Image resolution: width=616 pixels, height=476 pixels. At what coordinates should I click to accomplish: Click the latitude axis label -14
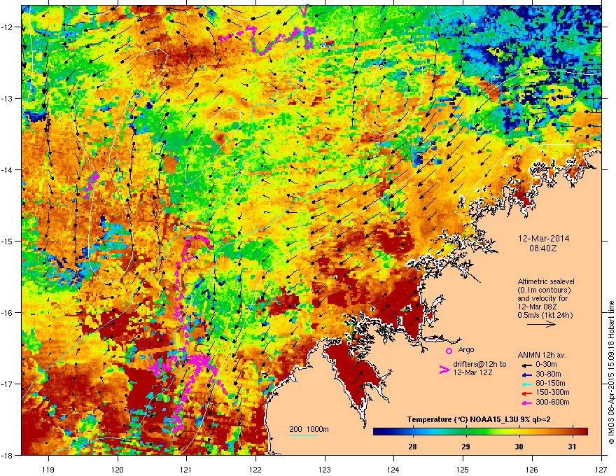click(7, 170)
